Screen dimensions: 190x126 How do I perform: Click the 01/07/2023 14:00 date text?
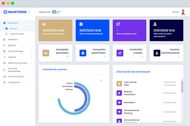point(54,30)
